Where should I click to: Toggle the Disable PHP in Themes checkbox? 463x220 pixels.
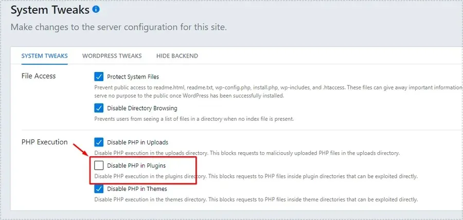tap(99, 189)
